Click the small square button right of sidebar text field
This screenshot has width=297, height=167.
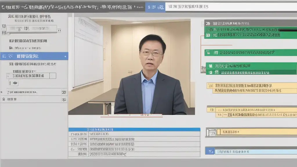pyautogui.click(x=53, y=76)
